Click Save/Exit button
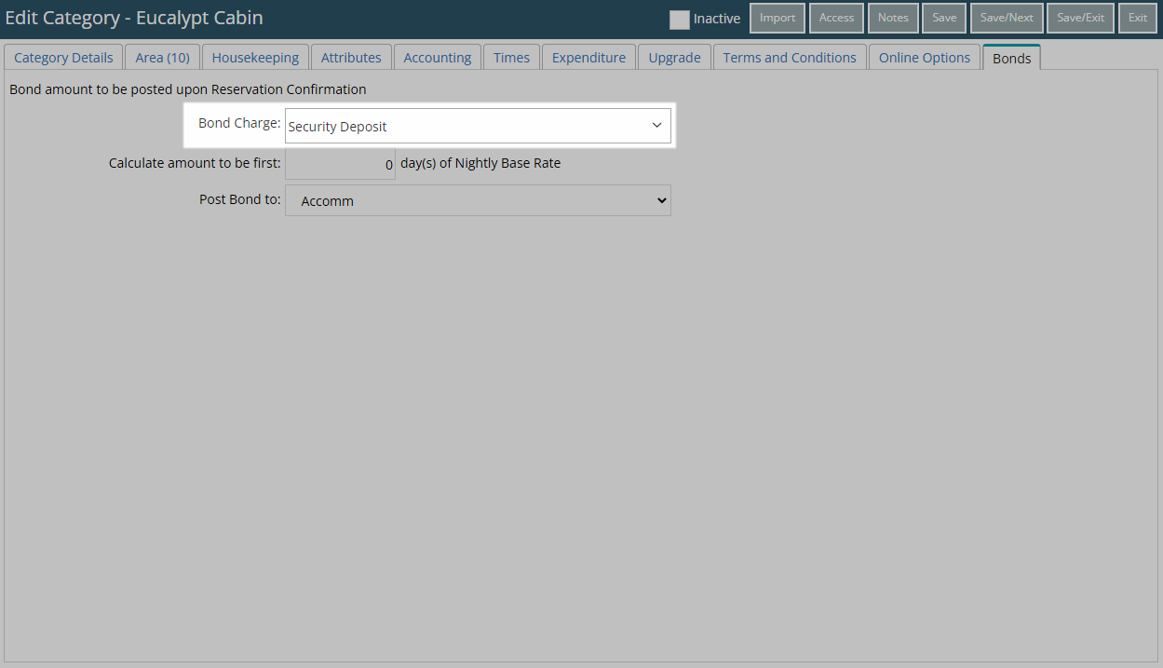Image resolution: width=1163 pixels, height=668 pixels. (x=1081, y=18)
